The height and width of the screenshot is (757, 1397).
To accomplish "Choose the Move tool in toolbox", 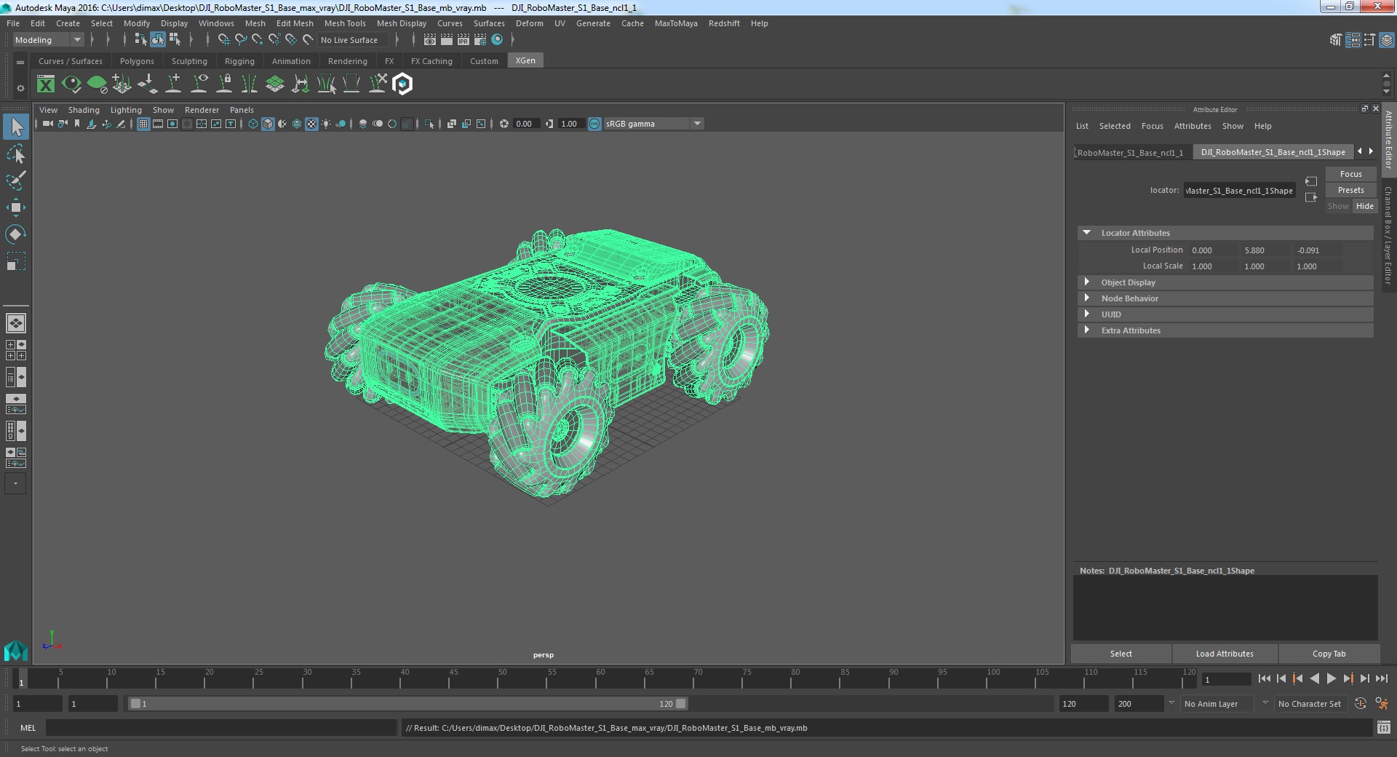I will click(x=15, y=207).
